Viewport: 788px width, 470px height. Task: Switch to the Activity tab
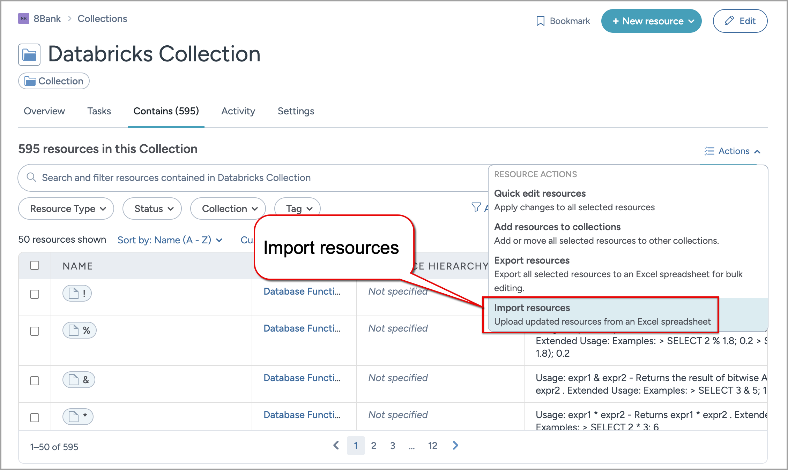[238, 111]
